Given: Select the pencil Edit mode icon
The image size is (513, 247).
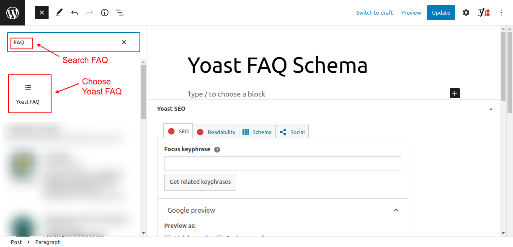Looking at the screenshot, I should tap(59, 12).
